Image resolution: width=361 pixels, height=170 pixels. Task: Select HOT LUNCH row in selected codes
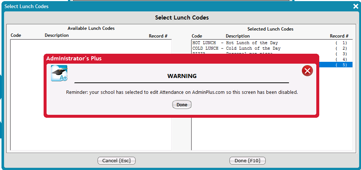click(272, 43)
